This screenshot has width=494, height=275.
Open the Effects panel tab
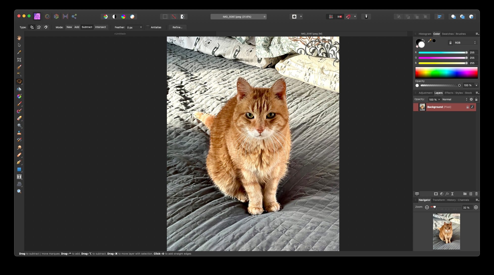449,93
